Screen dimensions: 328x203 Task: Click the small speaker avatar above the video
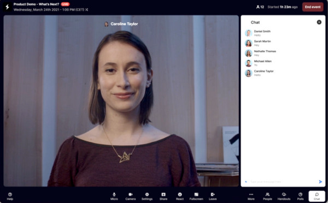click(x=107, y=24)
